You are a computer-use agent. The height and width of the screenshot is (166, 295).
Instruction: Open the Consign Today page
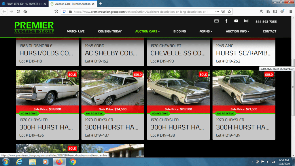click(110, 31)
